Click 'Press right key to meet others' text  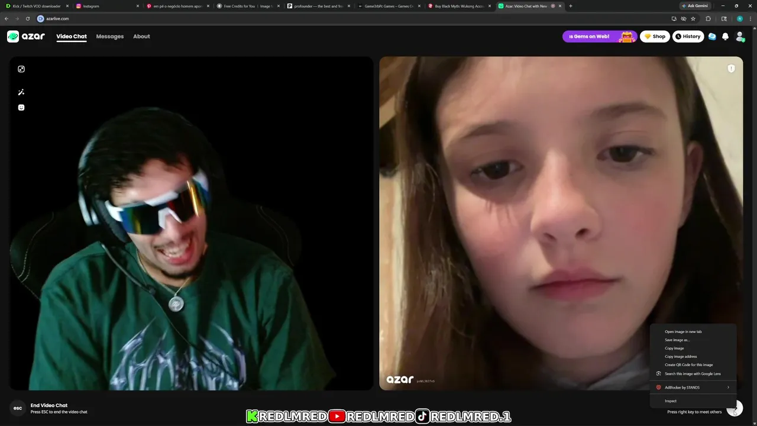pos(694,412)
